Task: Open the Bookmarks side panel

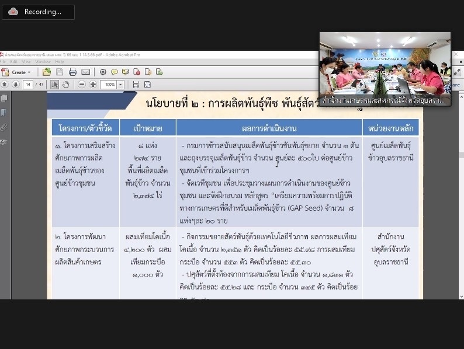Action: tap(5, 112)
